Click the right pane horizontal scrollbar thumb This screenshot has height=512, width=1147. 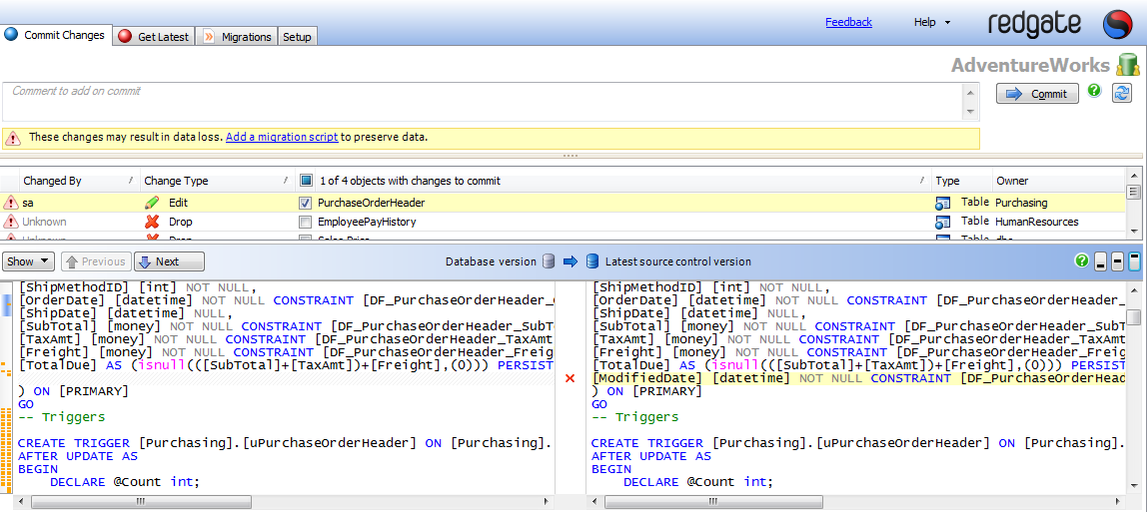[714, 502]
